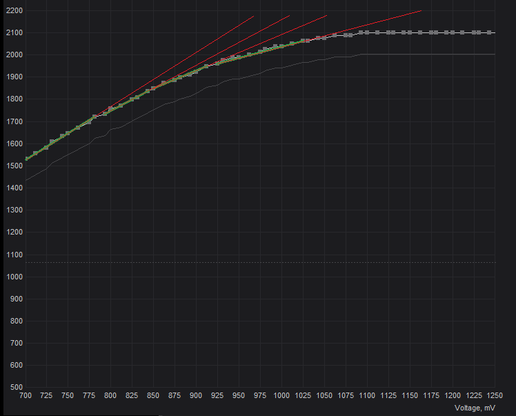The height and width of the screenshot is (416, 516).
Task: Click the '1800' frequency axis label
Action: (14, 99)
